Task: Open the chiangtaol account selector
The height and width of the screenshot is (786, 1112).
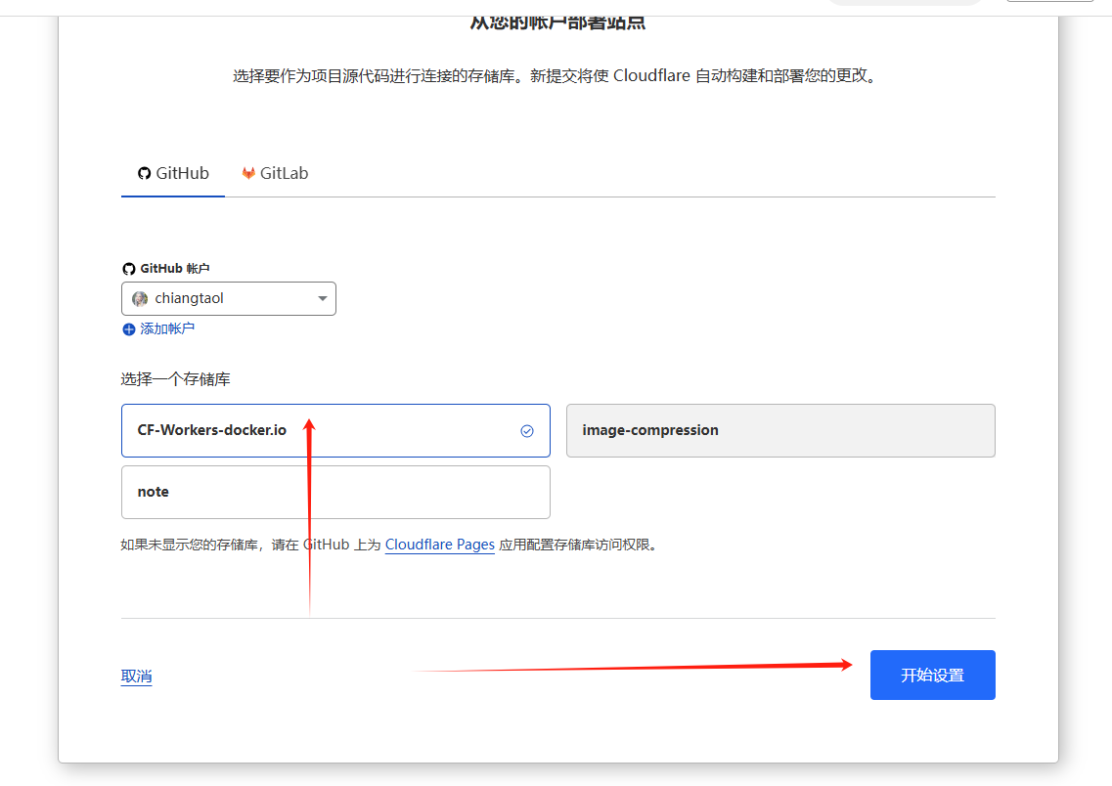Action: 228,299
